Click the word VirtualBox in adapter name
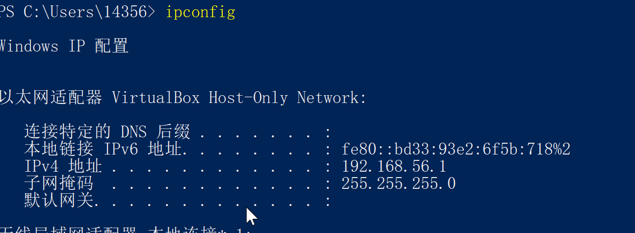Viewport: 635px width, 233px height. pos(156,98)
